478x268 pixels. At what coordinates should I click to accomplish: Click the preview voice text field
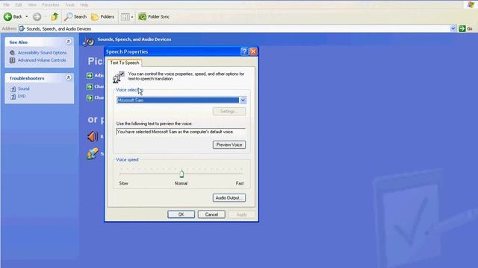181,132
